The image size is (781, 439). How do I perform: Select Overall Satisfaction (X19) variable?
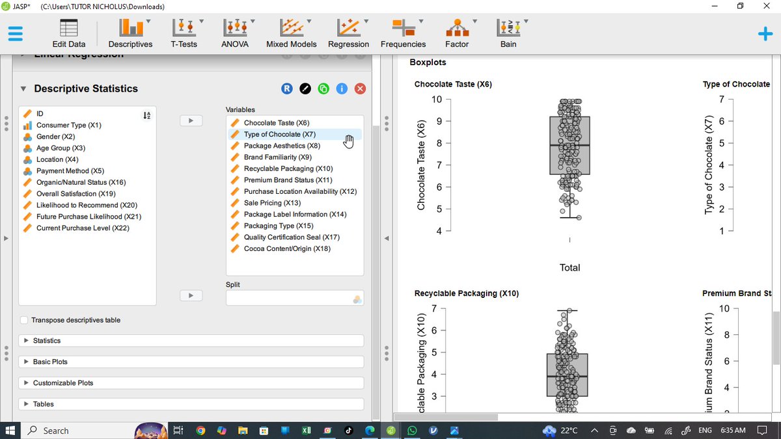[x=75, y=194]
